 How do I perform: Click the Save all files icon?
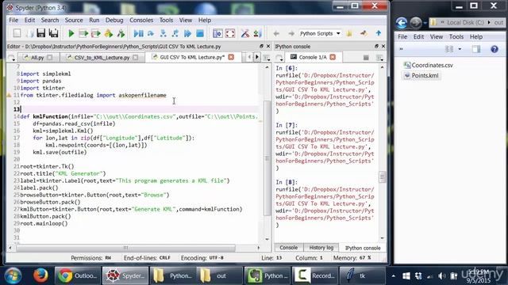coord(53,33)
